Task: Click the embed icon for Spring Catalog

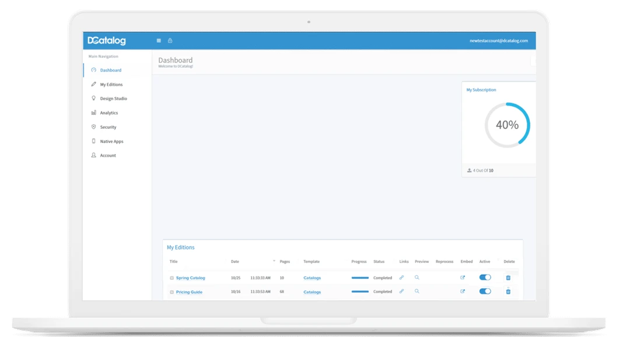Action: pyautogui.click(x=462, y=278)
